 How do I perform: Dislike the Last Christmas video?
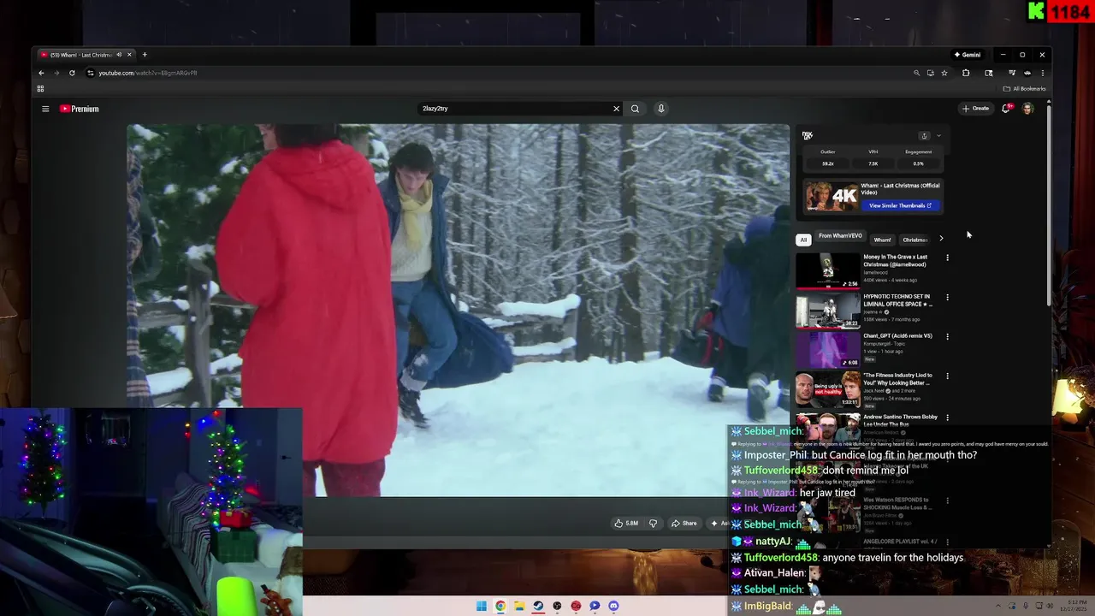click(x=653, y=523)
